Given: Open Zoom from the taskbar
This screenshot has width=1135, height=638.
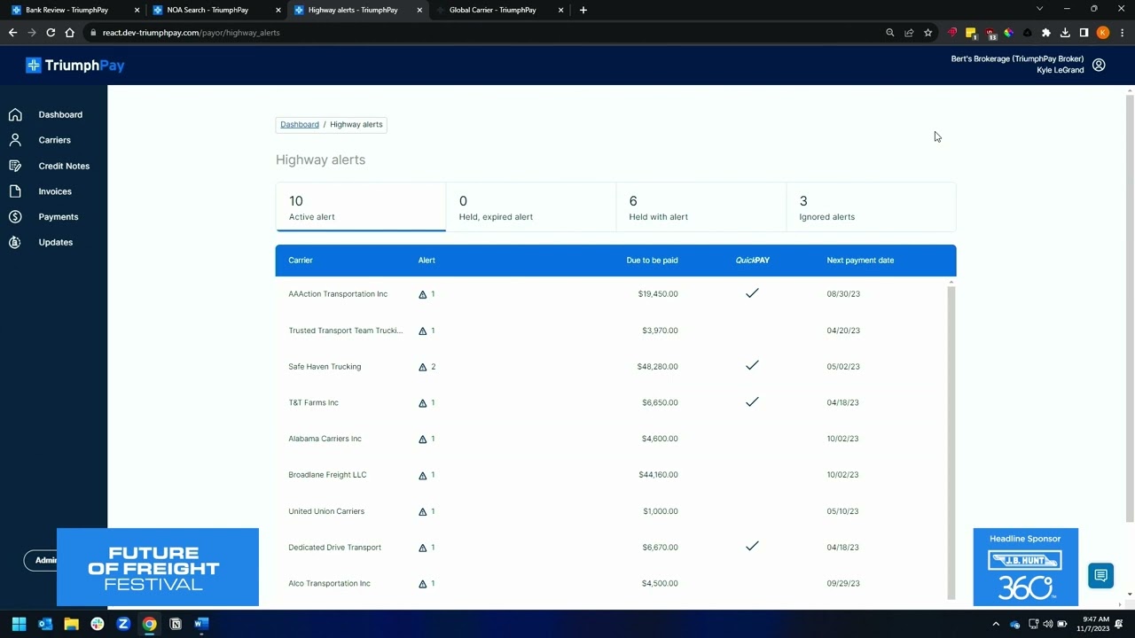Looking at the screenshot, I should tap(123, 624).
